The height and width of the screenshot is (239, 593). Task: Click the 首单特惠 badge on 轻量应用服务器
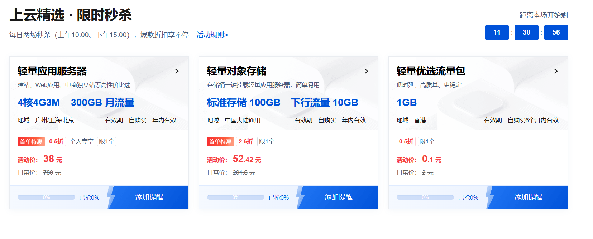point(31,142)
